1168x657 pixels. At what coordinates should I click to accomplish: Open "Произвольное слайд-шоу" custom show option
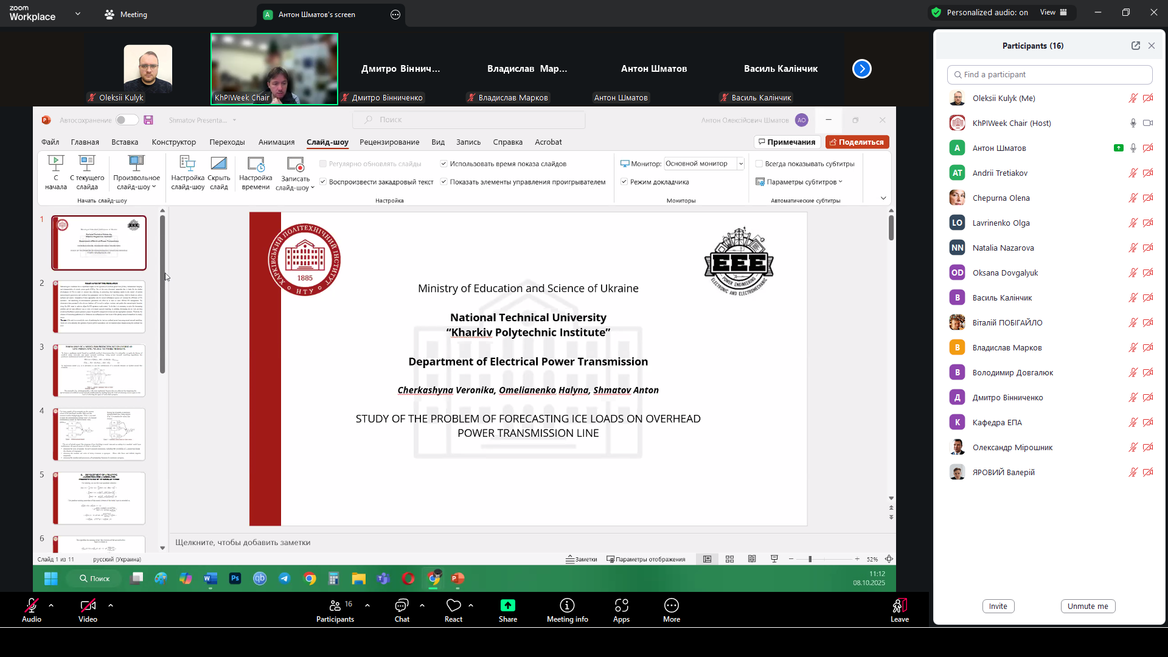tap(135, 172)
